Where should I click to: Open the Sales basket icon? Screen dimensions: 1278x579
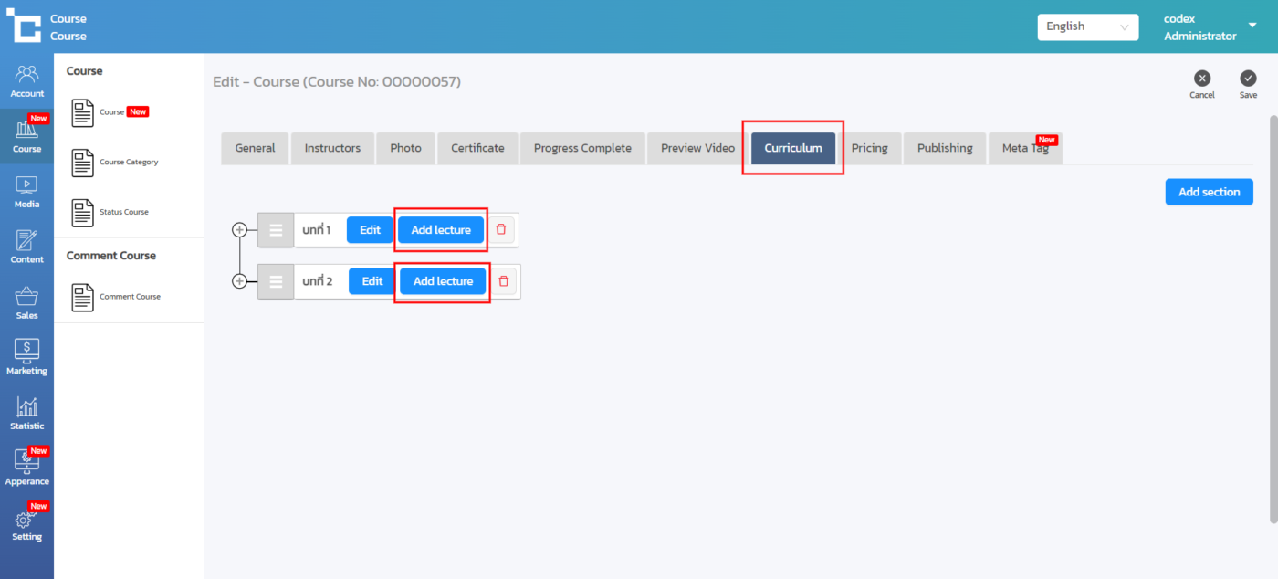click(x=26, y=302)
